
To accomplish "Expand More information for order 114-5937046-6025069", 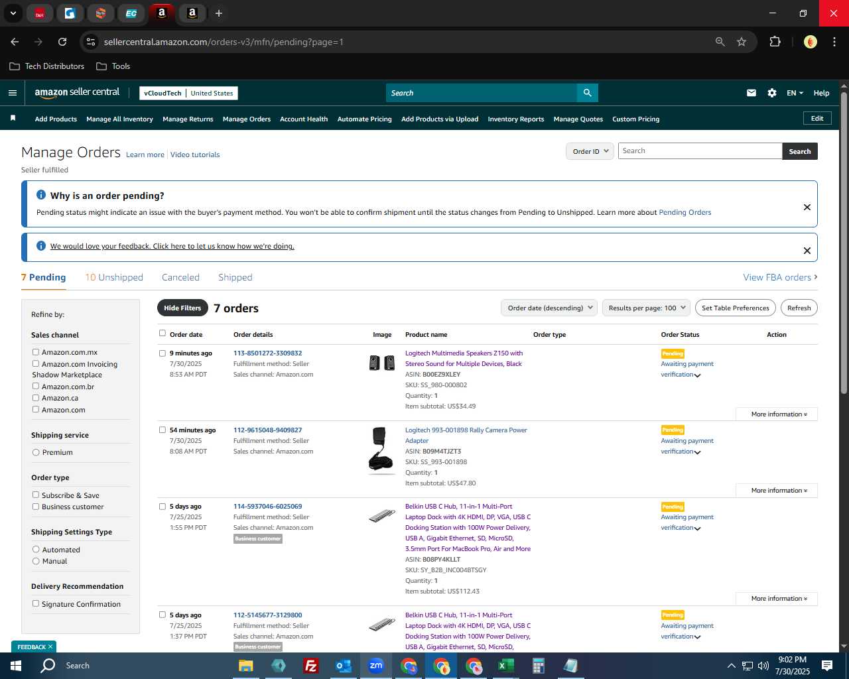I will coord(777,599).
